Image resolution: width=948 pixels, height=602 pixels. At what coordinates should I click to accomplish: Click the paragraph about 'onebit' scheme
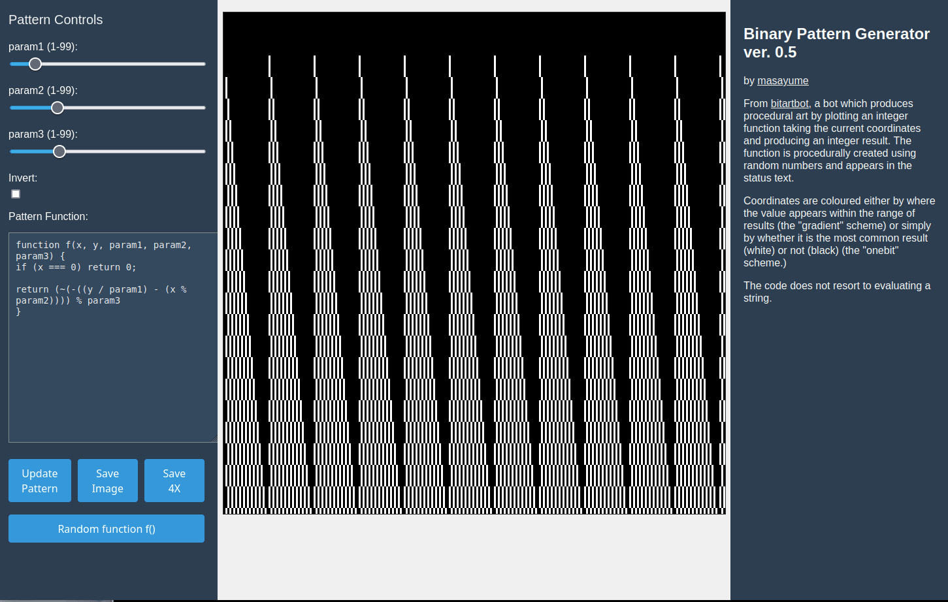[839, 232]
